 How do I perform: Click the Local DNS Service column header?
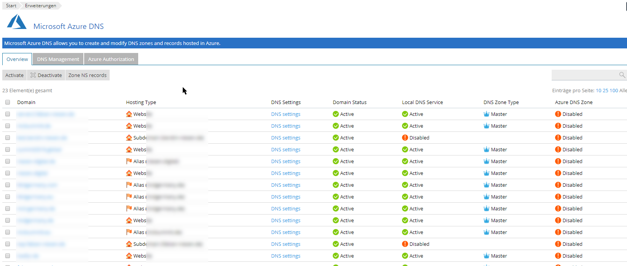pos(423,102)
